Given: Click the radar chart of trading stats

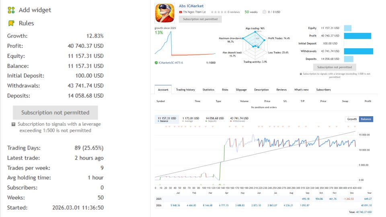Looking at the screenshot, I should (255, 45).
